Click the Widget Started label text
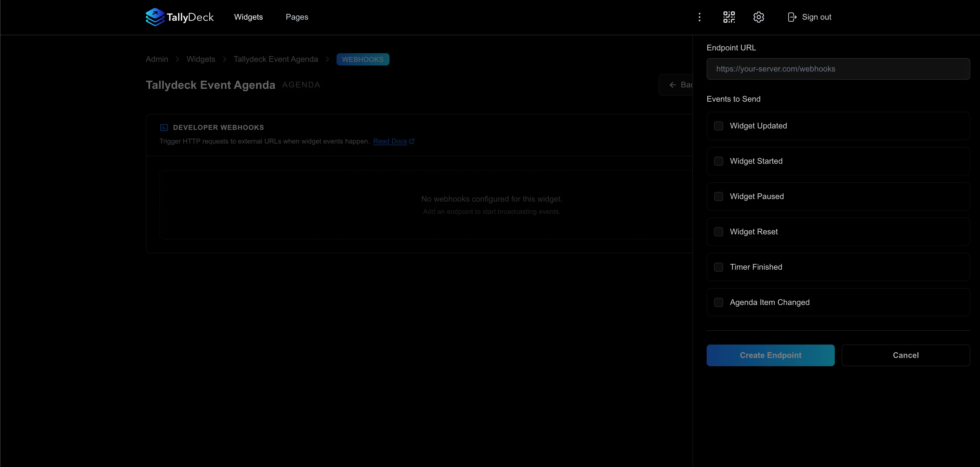980x467 pixels. pyautogui.click(x=756, y=161)
